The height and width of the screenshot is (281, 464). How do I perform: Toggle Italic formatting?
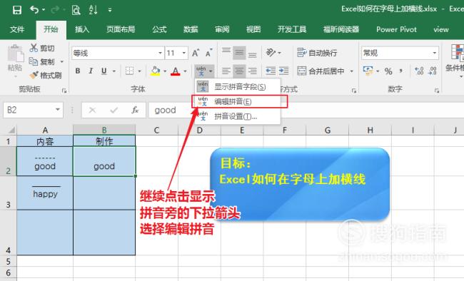point(91,71)
